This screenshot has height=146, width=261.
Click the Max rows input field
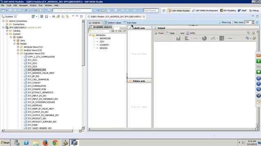point(248,22)
